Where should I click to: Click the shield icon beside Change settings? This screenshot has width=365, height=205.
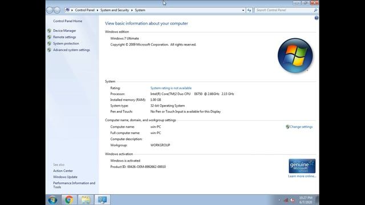(x=287, y=127)
